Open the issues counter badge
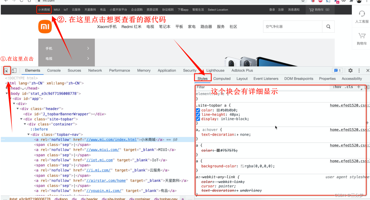 point(337,70)
